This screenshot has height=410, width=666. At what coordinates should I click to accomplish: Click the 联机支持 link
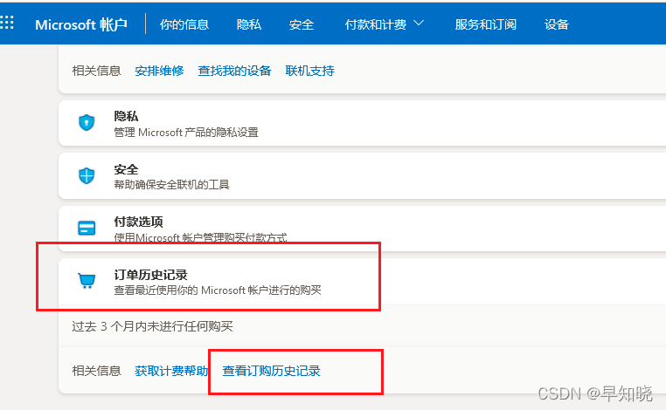309,71
